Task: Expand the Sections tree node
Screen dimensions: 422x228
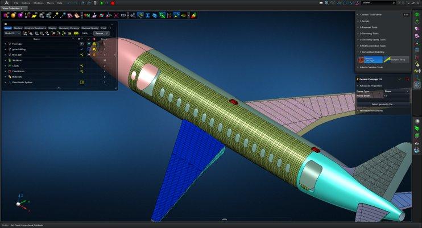Action: pyautogui.click(x=5, y=60)
